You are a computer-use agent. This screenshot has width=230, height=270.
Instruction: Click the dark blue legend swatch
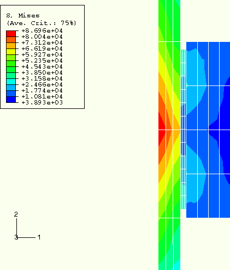coord(11,100)
